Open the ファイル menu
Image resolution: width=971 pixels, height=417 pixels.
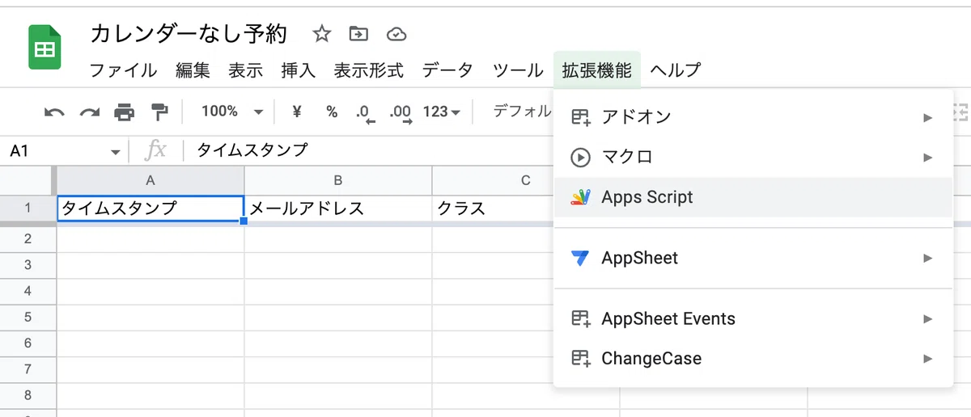123,70
